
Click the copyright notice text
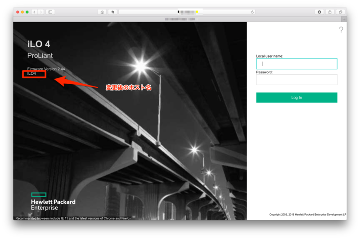pyautogui.click(x=307, y=214)
